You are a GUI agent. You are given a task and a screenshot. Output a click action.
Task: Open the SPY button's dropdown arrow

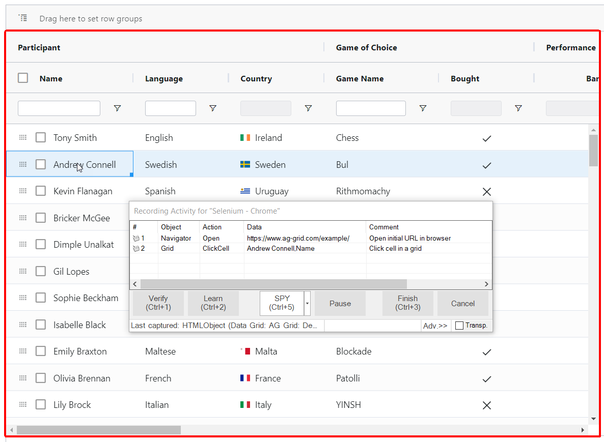(x=308, y=303)
